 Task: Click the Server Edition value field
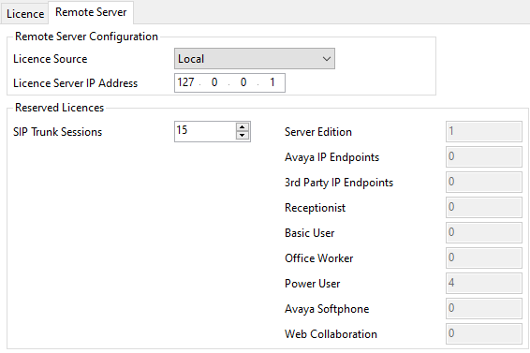(484, 131)
